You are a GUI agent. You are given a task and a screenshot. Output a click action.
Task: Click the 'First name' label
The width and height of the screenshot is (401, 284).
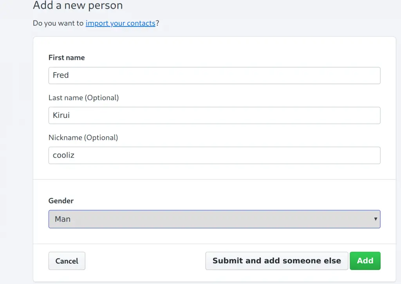click(67, 58)
